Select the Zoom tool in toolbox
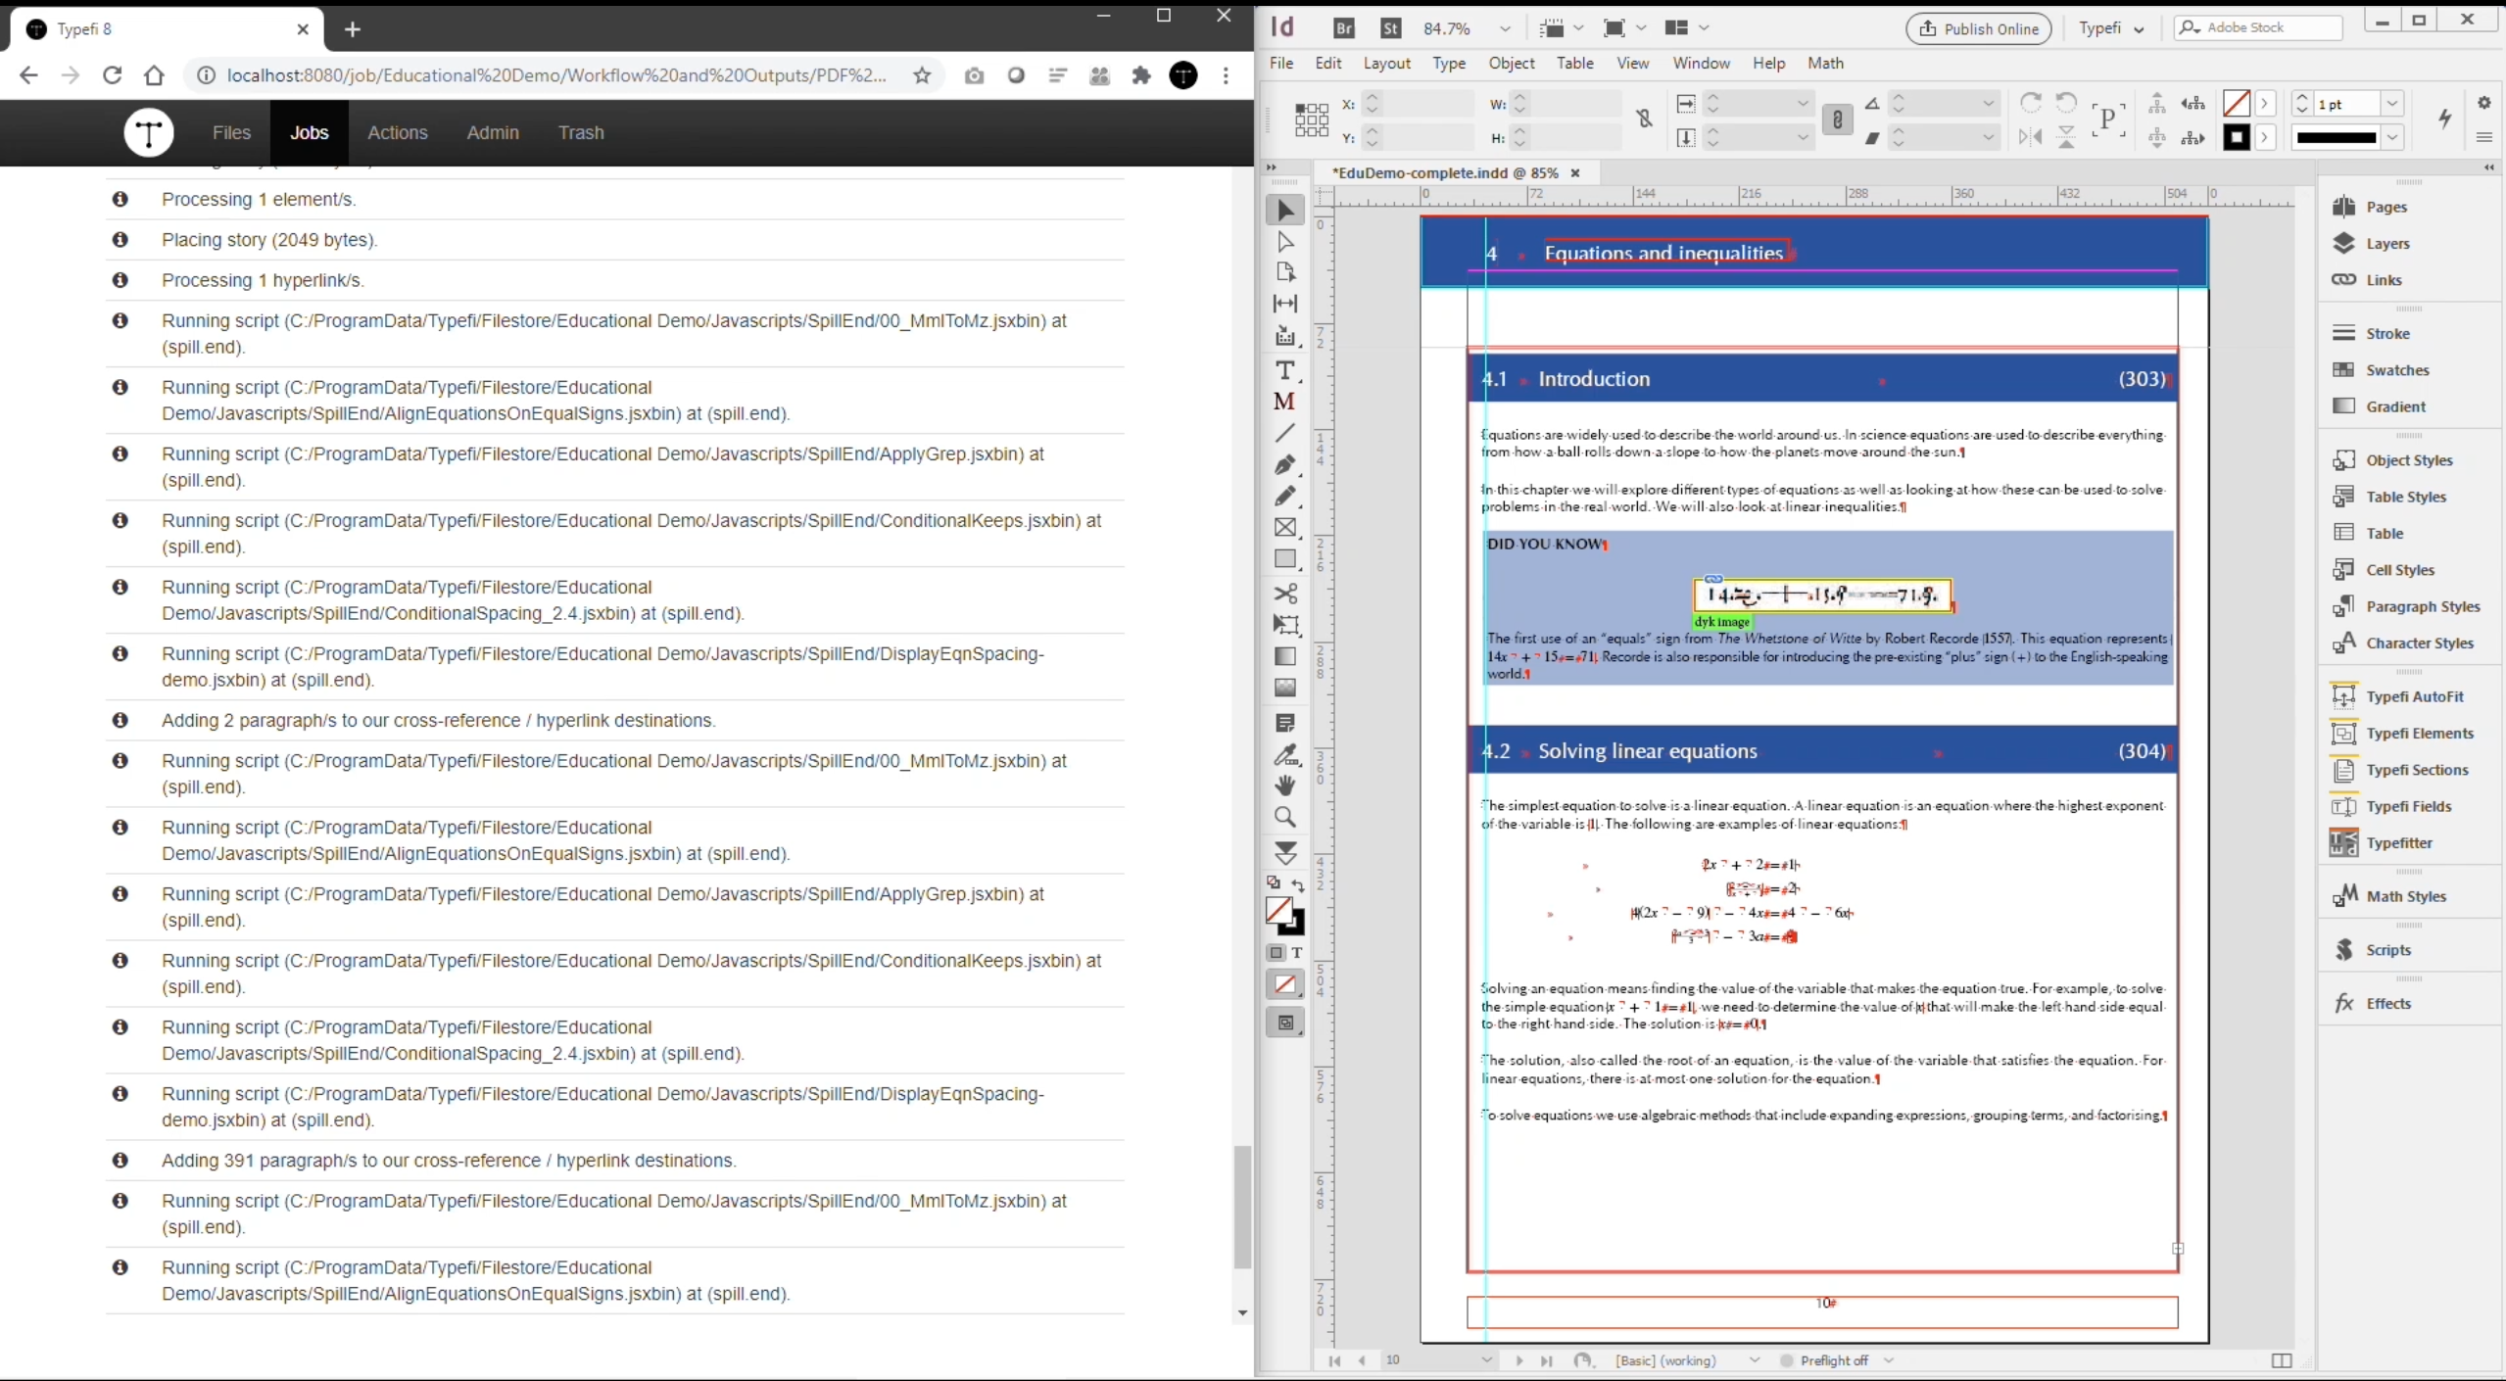Screen dimensions: 2506x1381 1285,817
